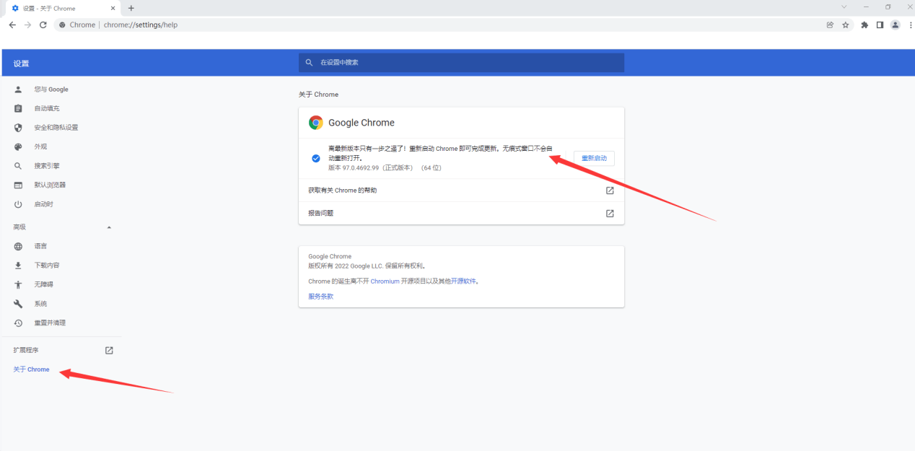Click the 搜索引擎 magnifier icon

pyautogui.click(x=19, y=166)
